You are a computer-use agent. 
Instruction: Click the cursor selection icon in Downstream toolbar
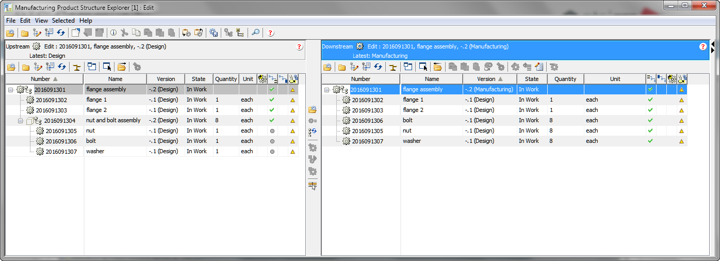423,67
